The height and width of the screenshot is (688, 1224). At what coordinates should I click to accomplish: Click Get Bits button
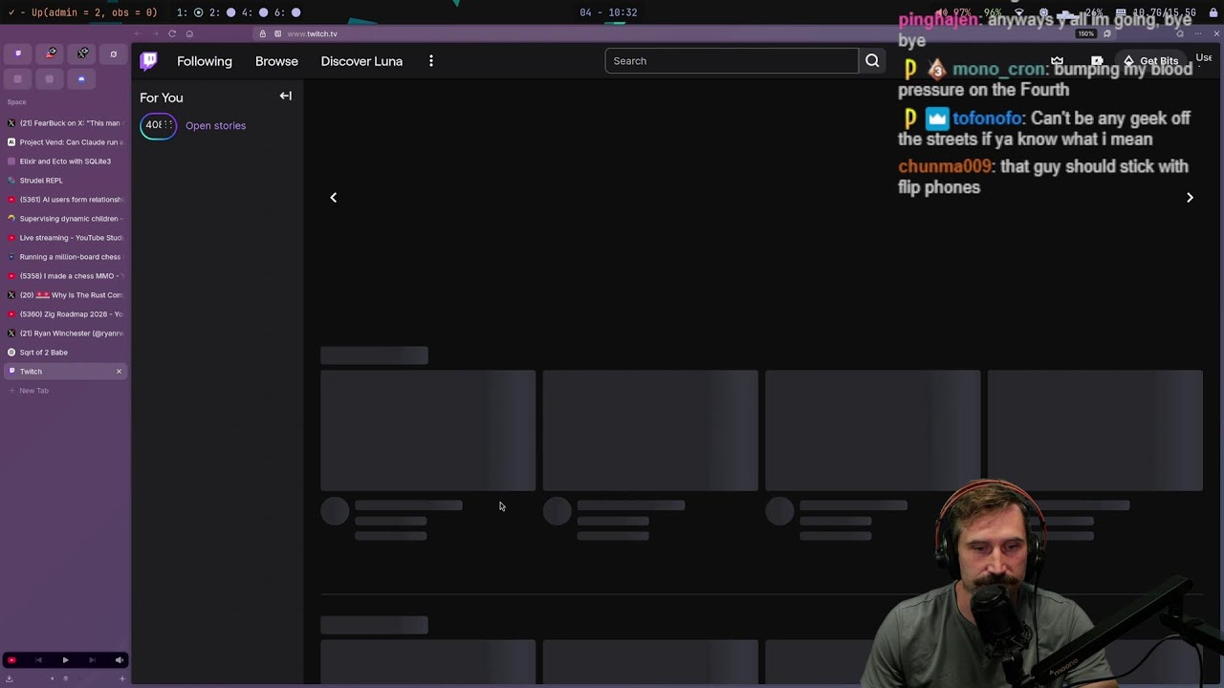[1151, 61]
